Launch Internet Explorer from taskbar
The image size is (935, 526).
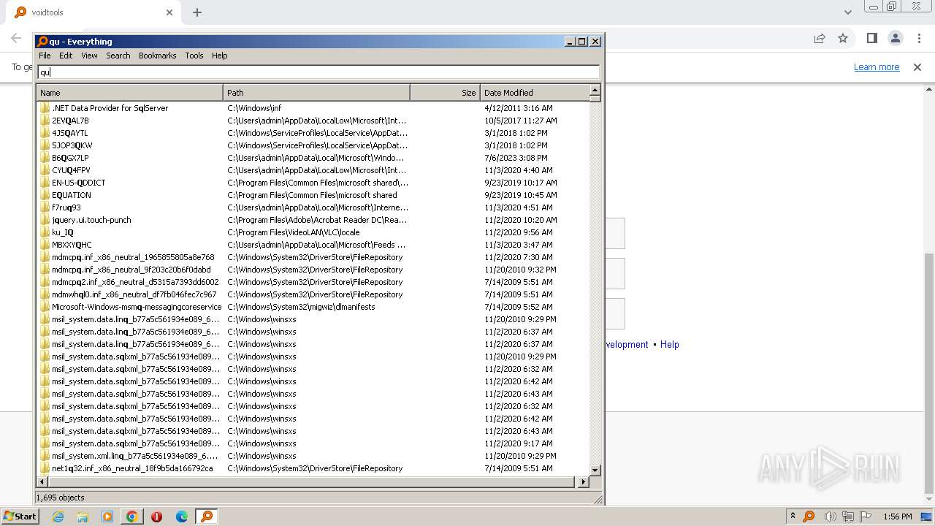coord(58,517)
